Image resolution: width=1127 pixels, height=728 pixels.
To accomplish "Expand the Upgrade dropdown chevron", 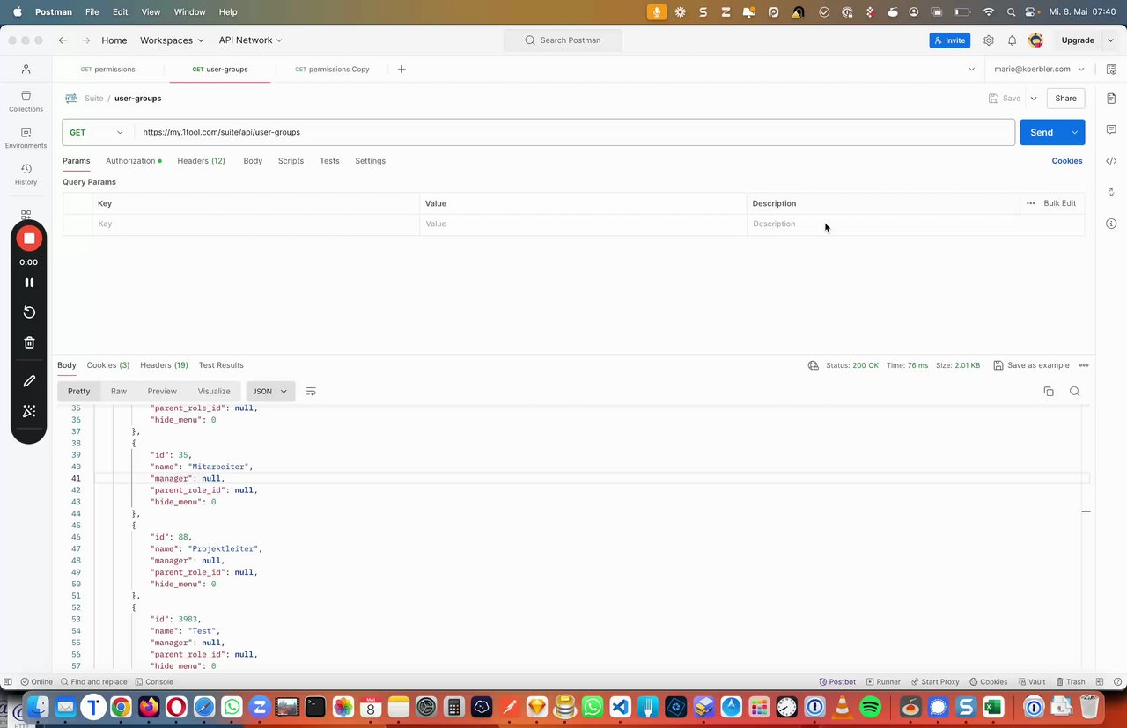I will [1110, 40].
